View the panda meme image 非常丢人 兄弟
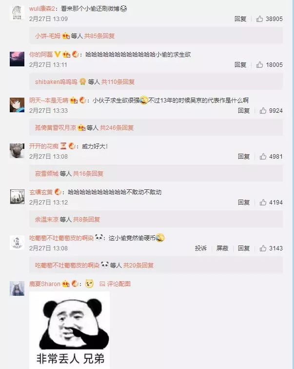The image size is (294, 369). [70, 330]
